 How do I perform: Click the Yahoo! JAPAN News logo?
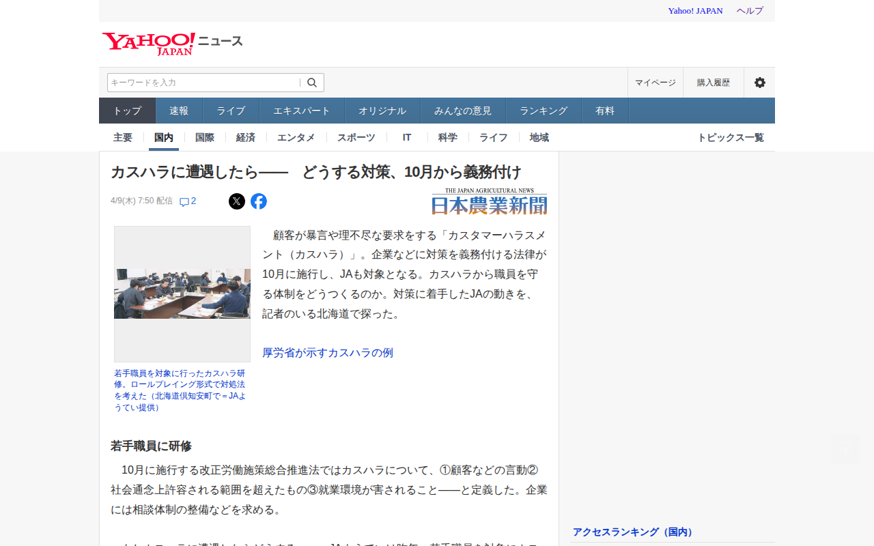pyautogui.click(x=173, y=44)
